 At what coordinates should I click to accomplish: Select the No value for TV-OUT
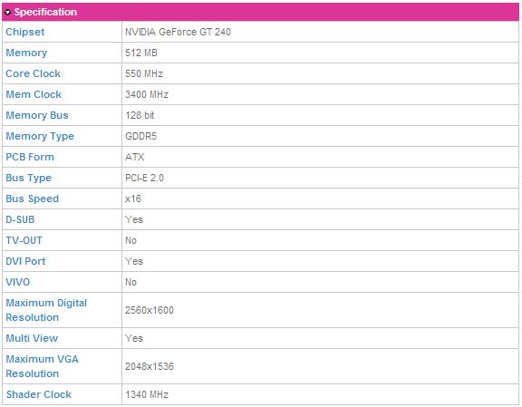(x=130, y=240)
